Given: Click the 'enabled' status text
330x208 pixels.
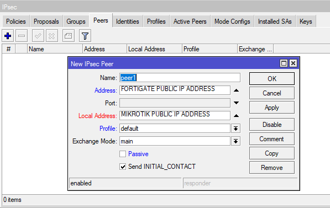Looking at the screenshot, I should pos(81,183).
